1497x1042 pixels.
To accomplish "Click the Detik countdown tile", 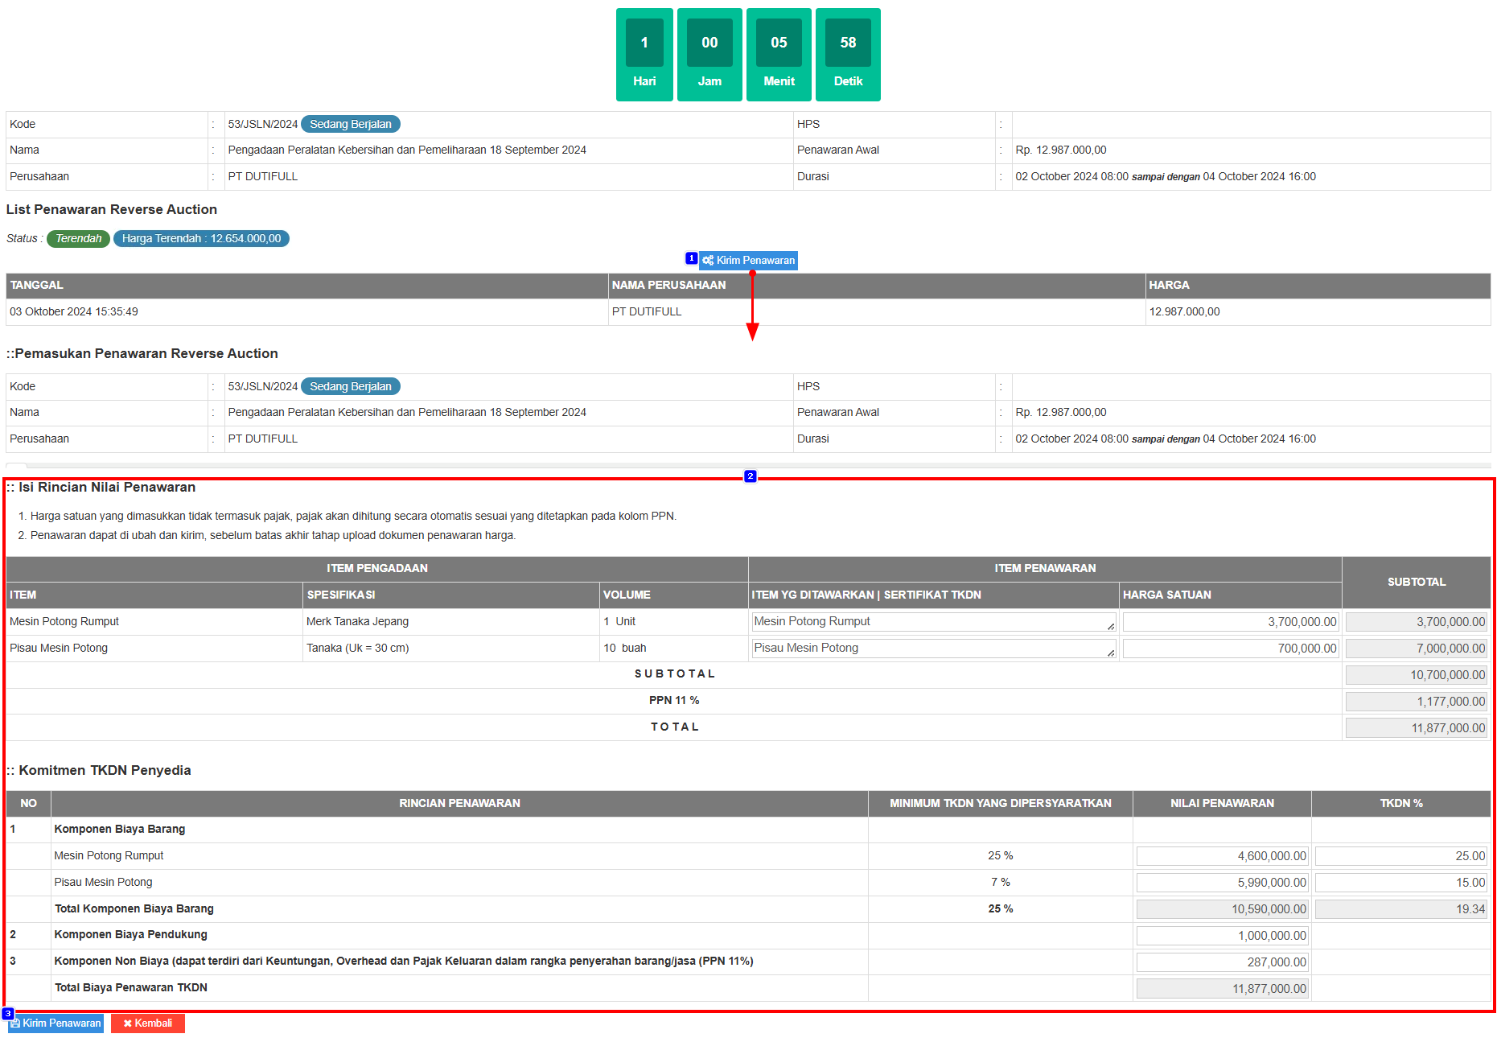I will (848, 55).
